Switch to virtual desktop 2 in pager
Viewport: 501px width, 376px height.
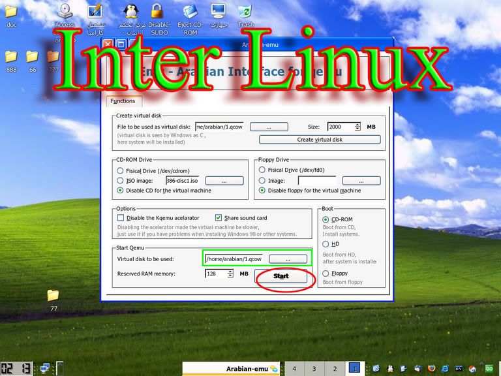335,369
